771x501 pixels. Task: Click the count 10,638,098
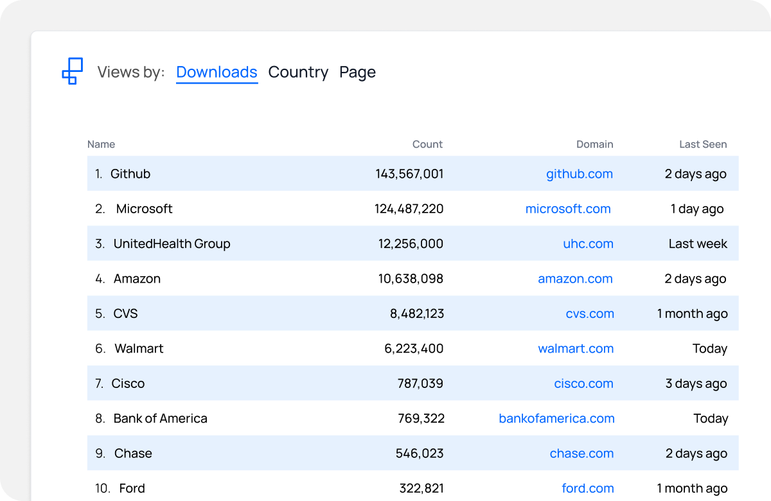click(x=411, y=279)
